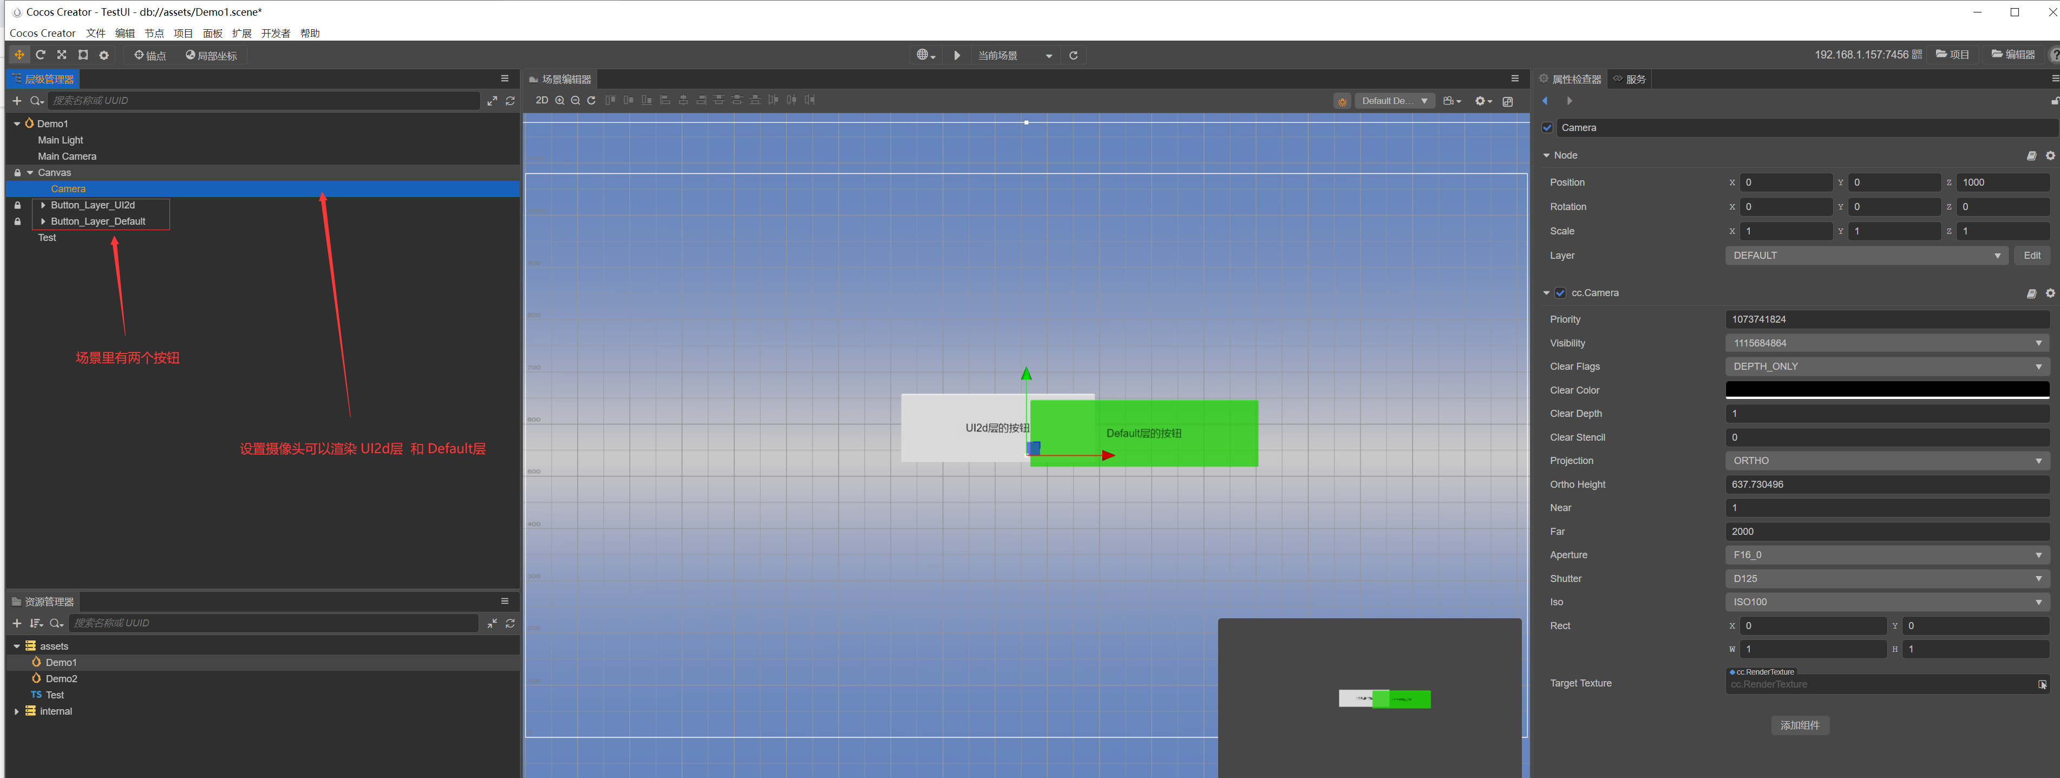Click the add node plus icon
This screenshot has width=2060, height=778.
pyautogui.click(x=17, y=101)
